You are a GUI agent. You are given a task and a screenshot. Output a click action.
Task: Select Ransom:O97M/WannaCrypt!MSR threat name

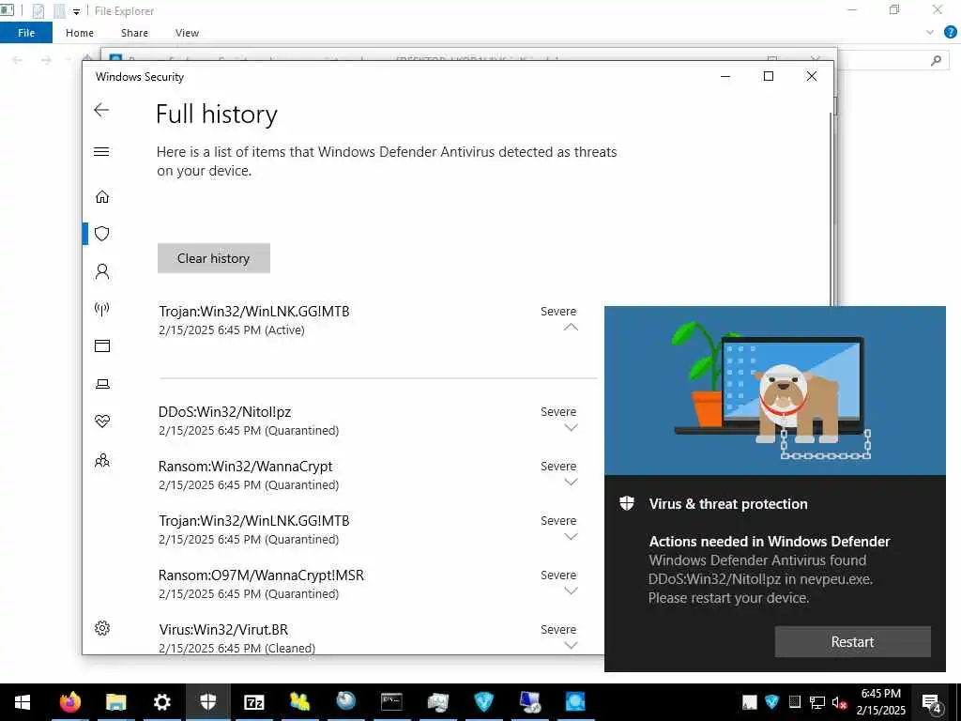[x=261, y=575]
